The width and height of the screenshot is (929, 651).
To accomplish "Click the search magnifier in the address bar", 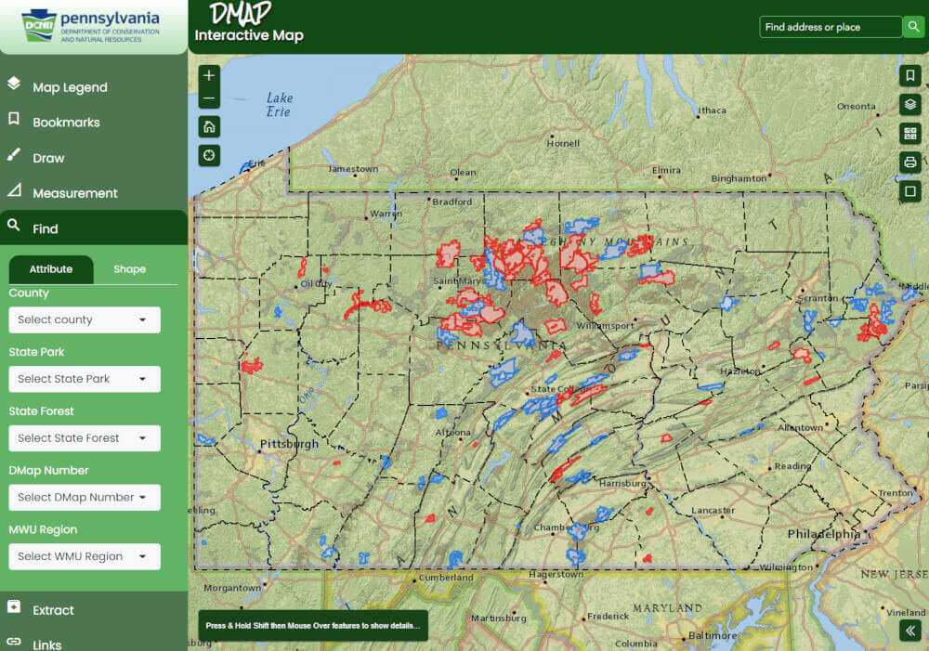I will point(914,27).
